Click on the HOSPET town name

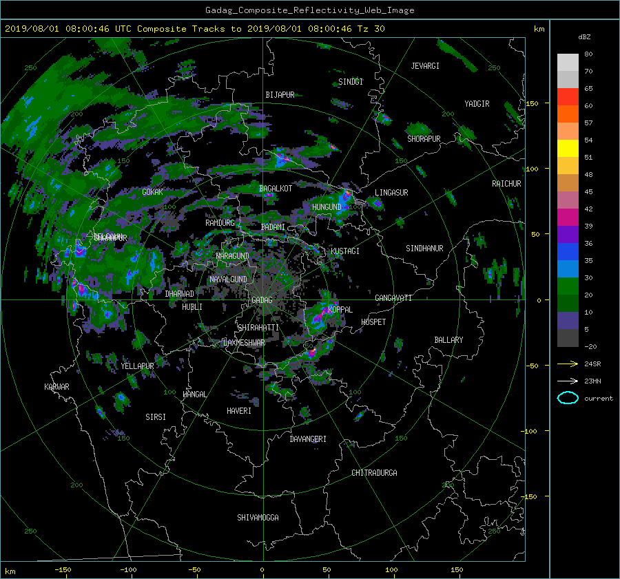point(373,322)
